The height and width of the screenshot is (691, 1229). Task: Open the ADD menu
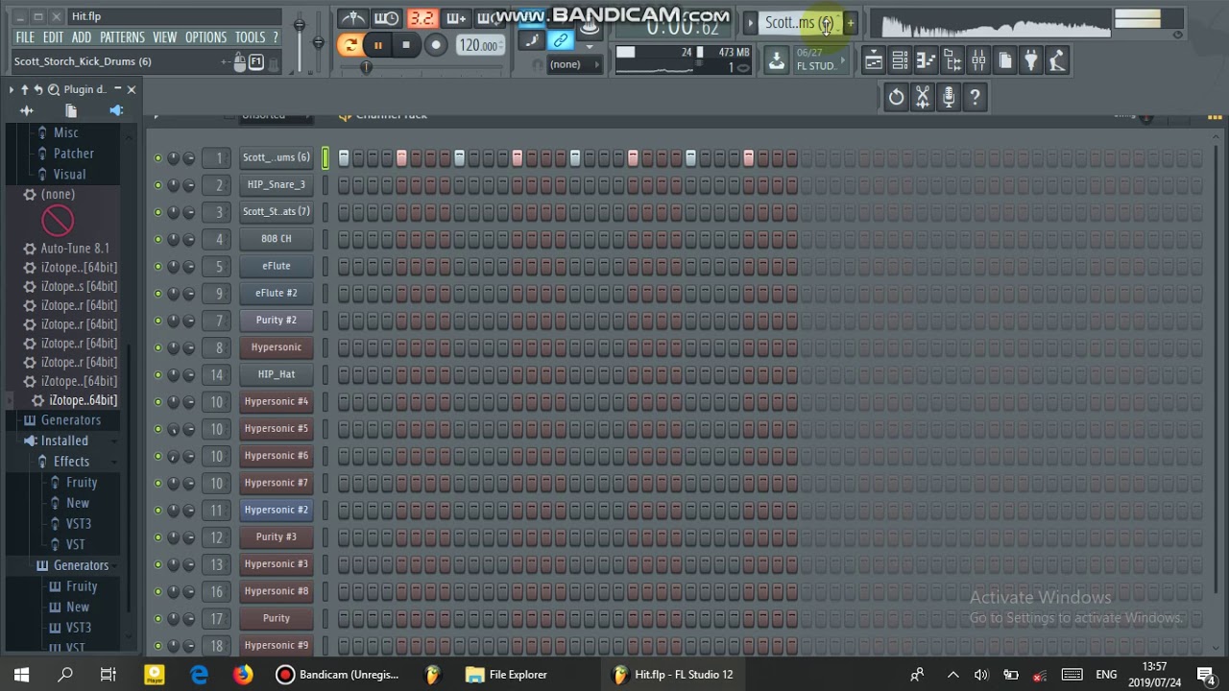pos(82,37)
